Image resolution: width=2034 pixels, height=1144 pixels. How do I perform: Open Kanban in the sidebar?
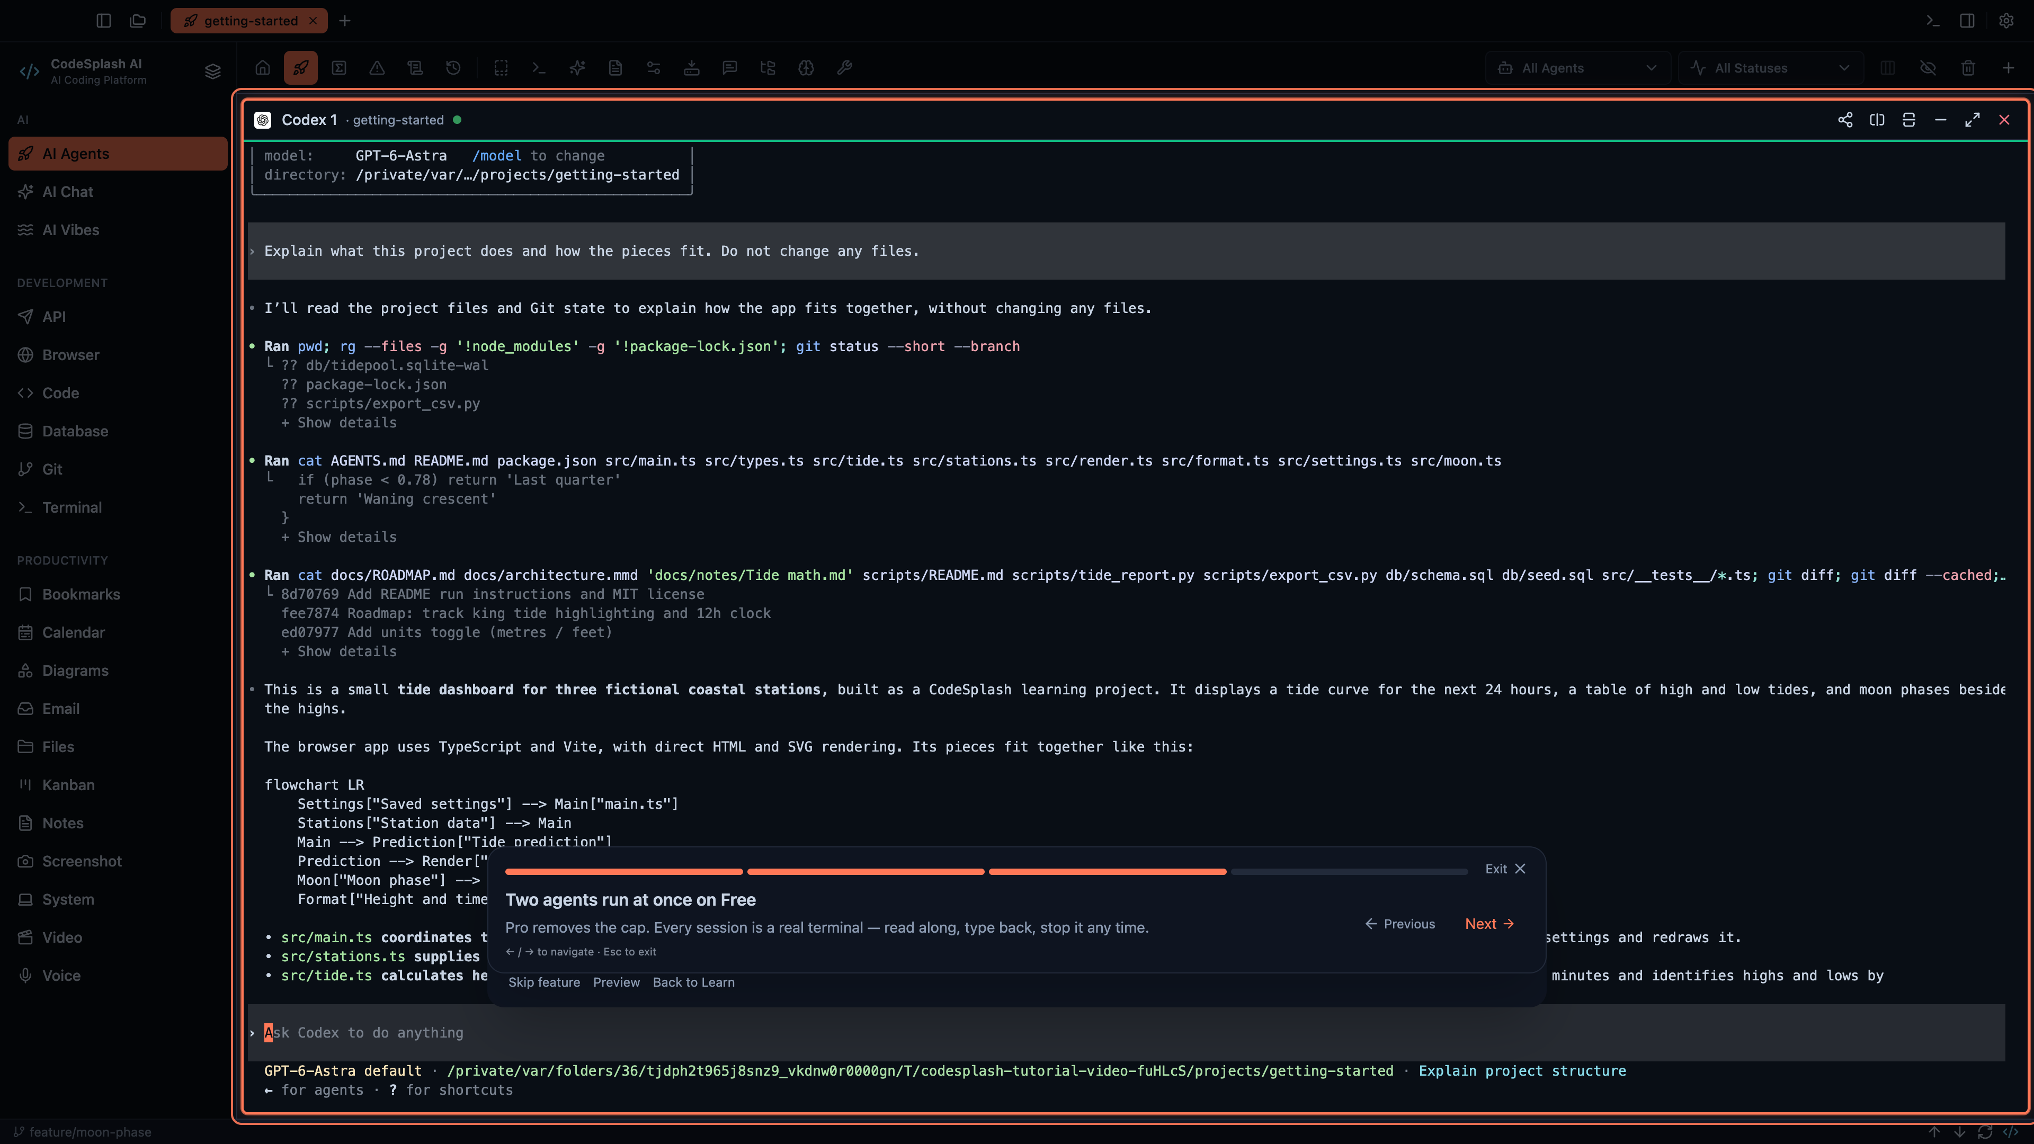[x=119, y=785]
